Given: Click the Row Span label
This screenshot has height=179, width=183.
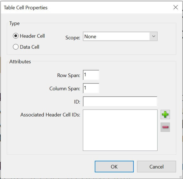Looking at the screenshot, I should tap(69, 75).
